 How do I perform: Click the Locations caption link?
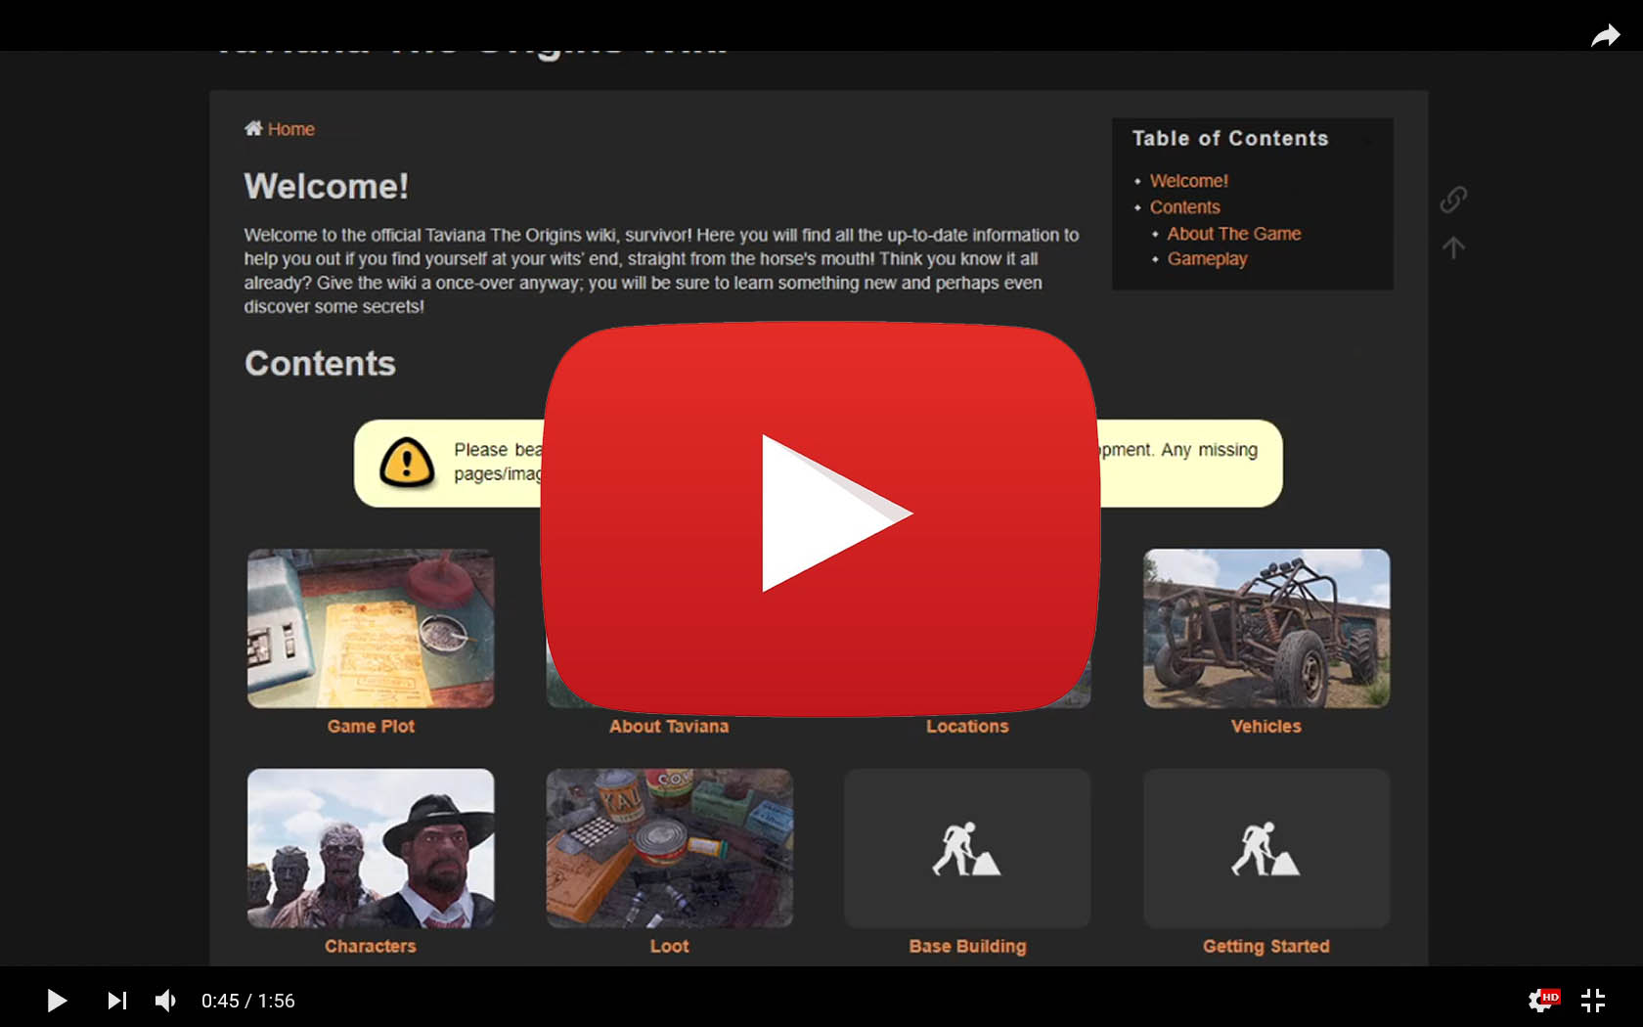click(967, 726)
